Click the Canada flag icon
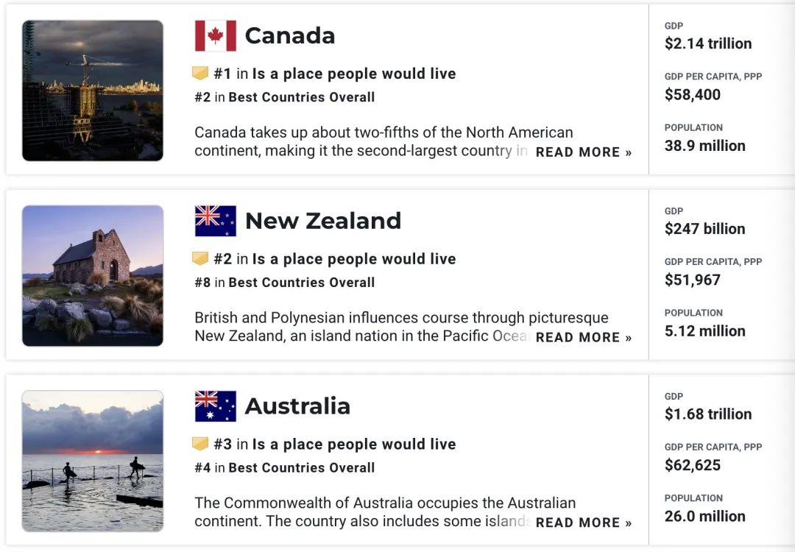The image size is (795, 552). pos(216,36)
